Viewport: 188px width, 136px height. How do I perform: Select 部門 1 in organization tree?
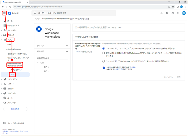click(46, 67)
